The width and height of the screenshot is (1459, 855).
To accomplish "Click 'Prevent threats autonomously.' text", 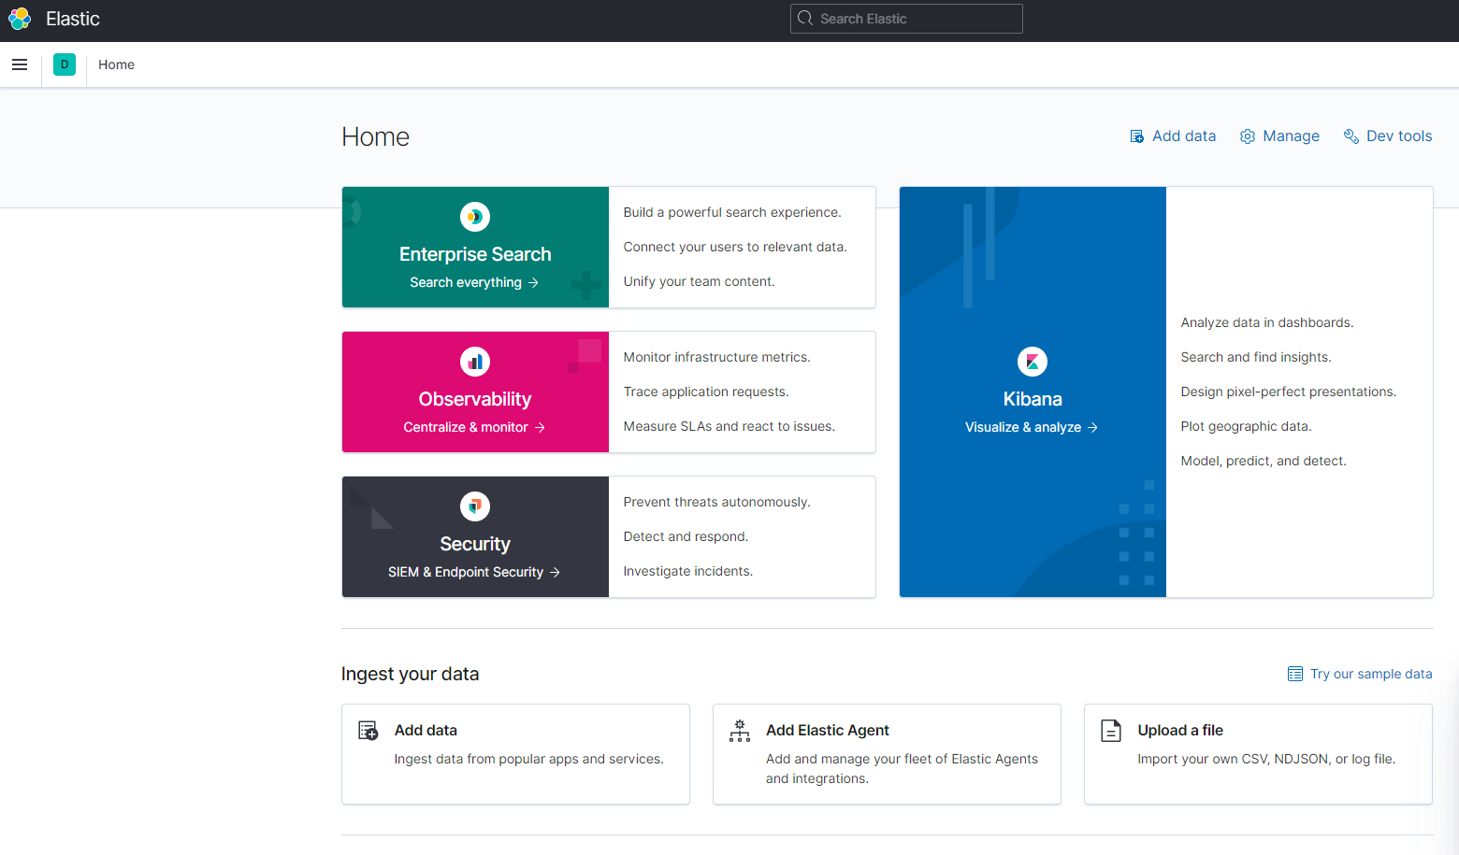I will pyautogui.click(x=717, y=502).
